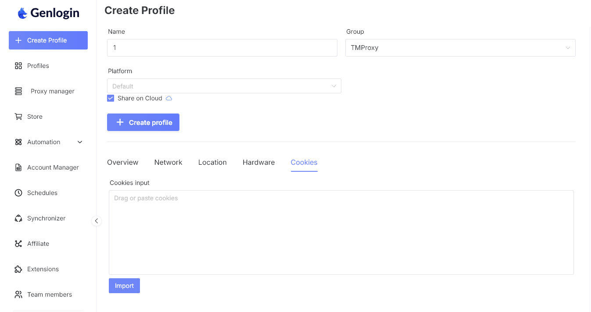
Task: Focus the Name input field
Action: pos(222,48)
